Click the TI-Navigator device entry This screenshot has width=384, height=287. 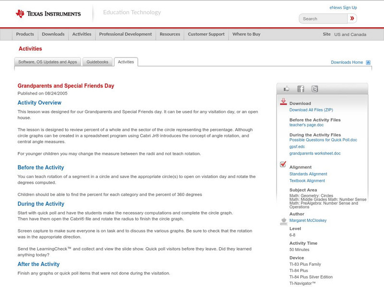click(302, 283)
